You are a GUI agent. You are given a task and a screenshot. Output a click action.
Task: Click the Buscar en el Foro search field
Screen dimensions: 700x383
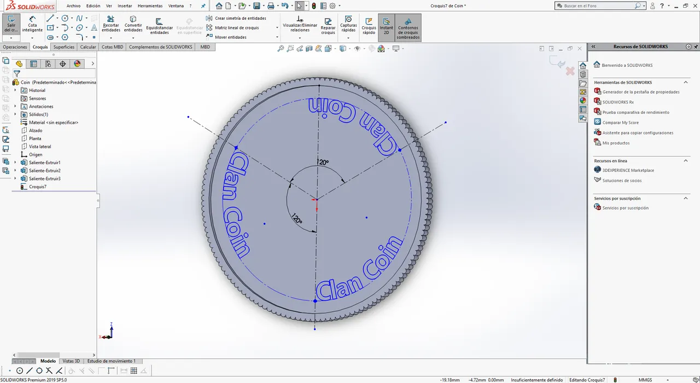click(599, 5)
